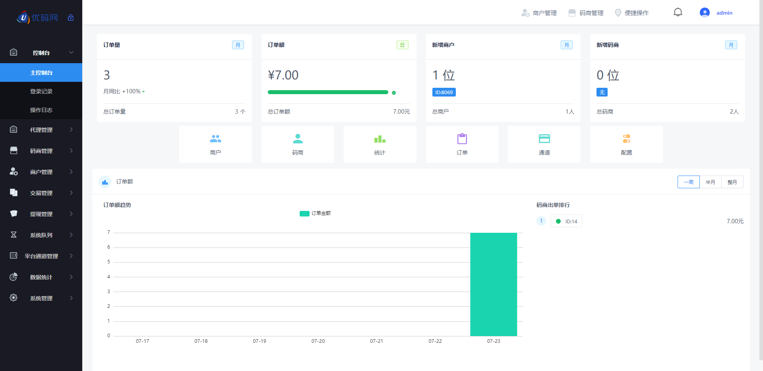
Task: Open the 统计 statistics shortcut tile
Action: (380, 144)
